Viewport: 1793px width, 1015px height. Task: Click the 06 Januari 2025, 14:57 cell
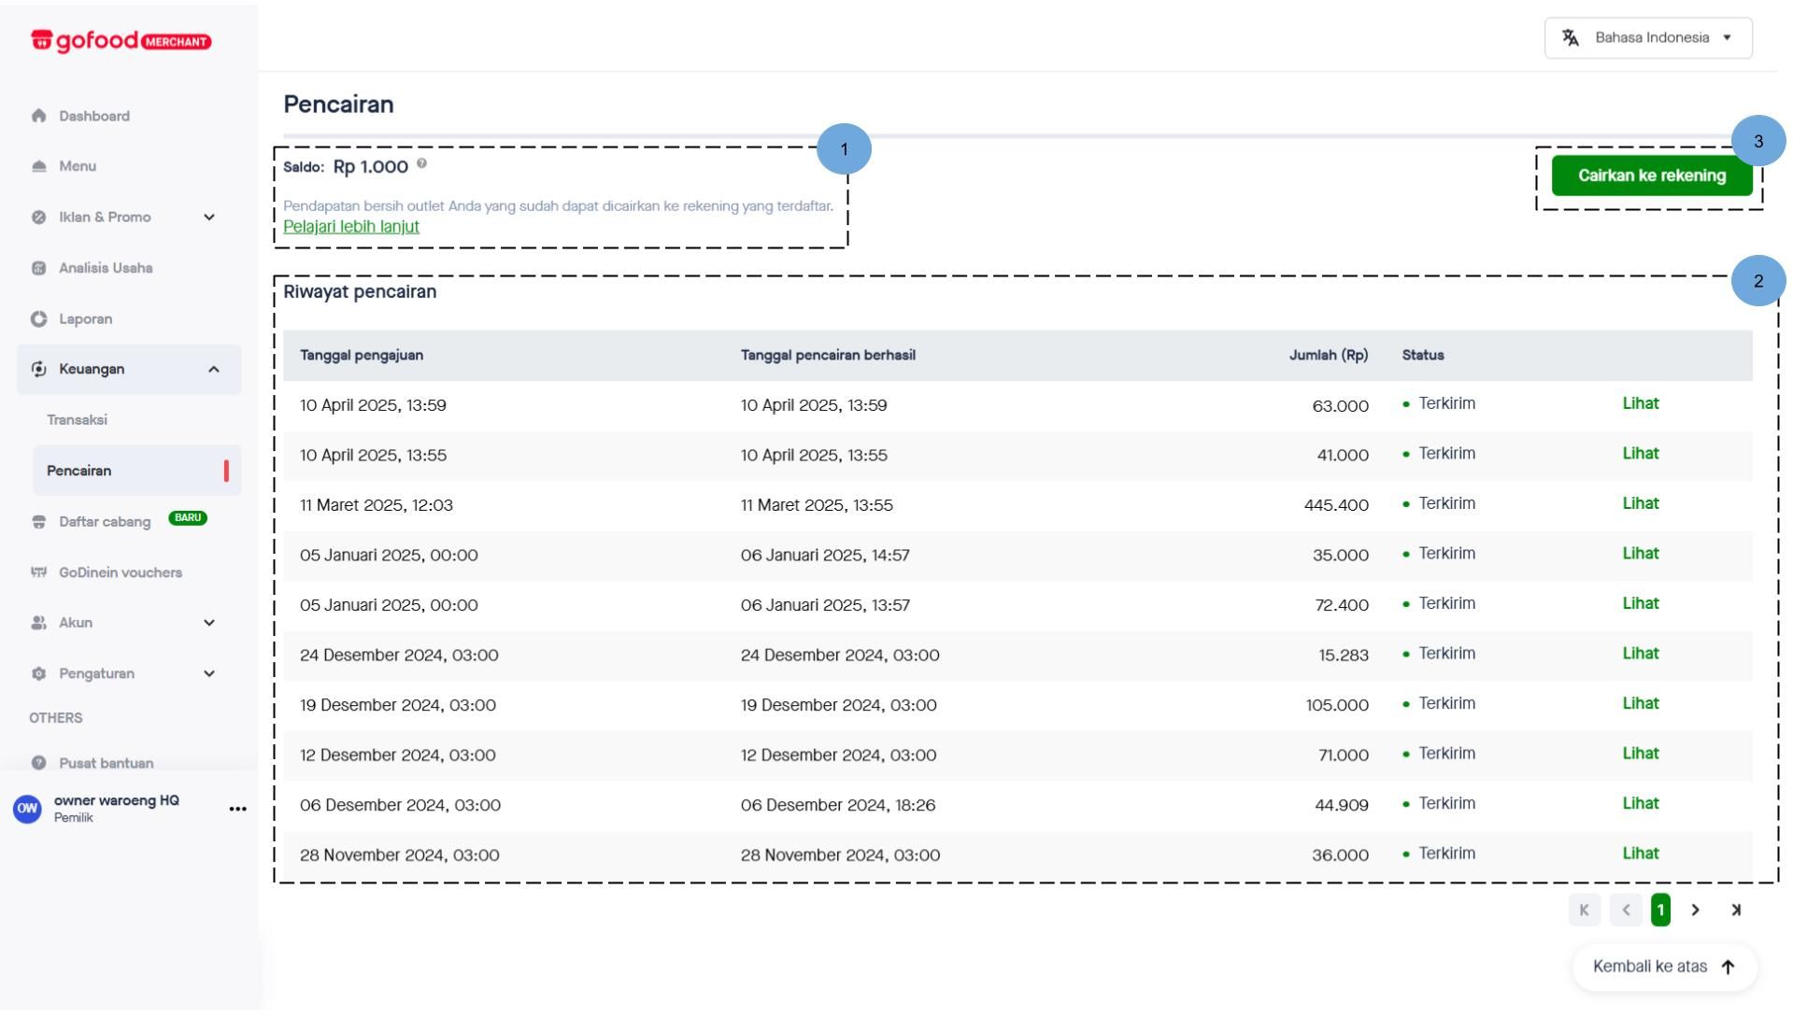click(x=825, y=556)
